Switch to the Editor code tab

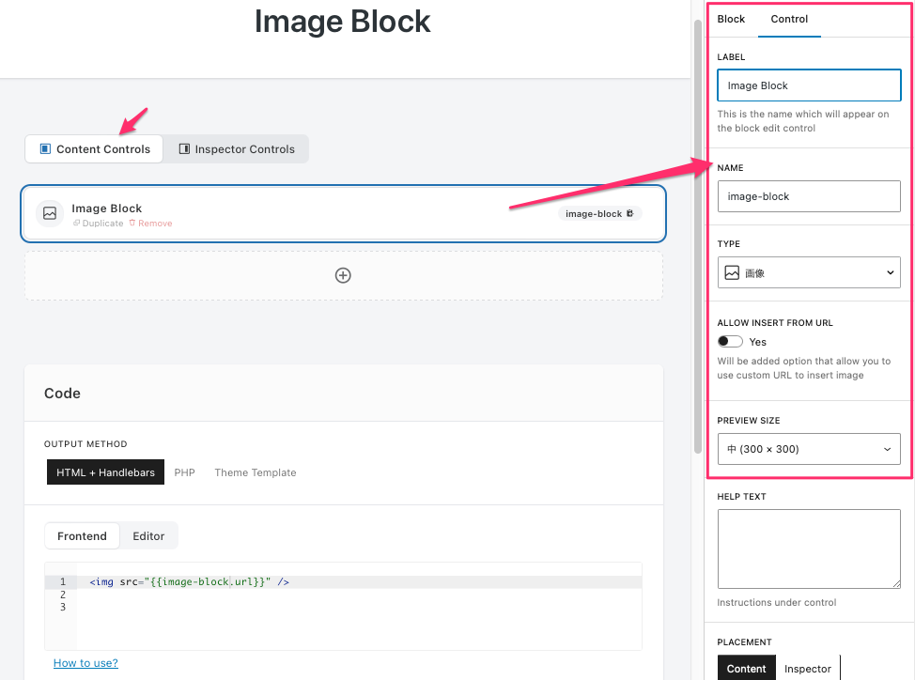click(148, 536)
